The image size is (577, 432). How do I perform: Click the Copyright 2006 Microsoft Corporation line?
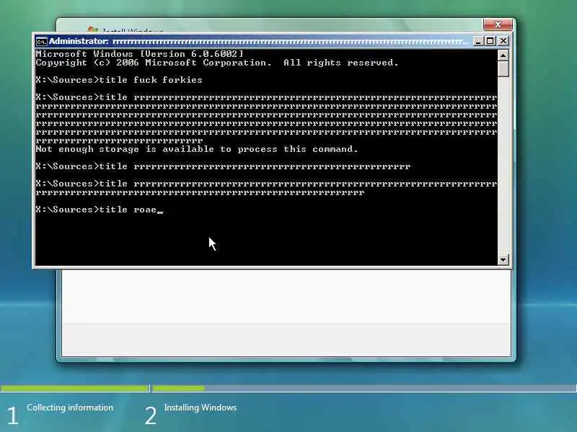click(x=217, y=63)
